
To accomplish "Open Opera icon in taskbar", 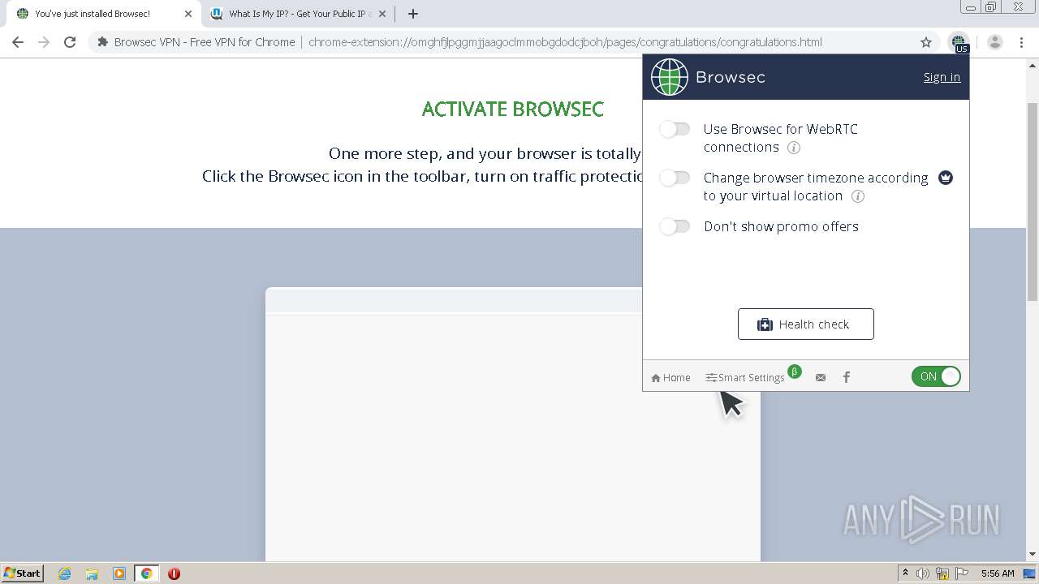I will (174, 573).
